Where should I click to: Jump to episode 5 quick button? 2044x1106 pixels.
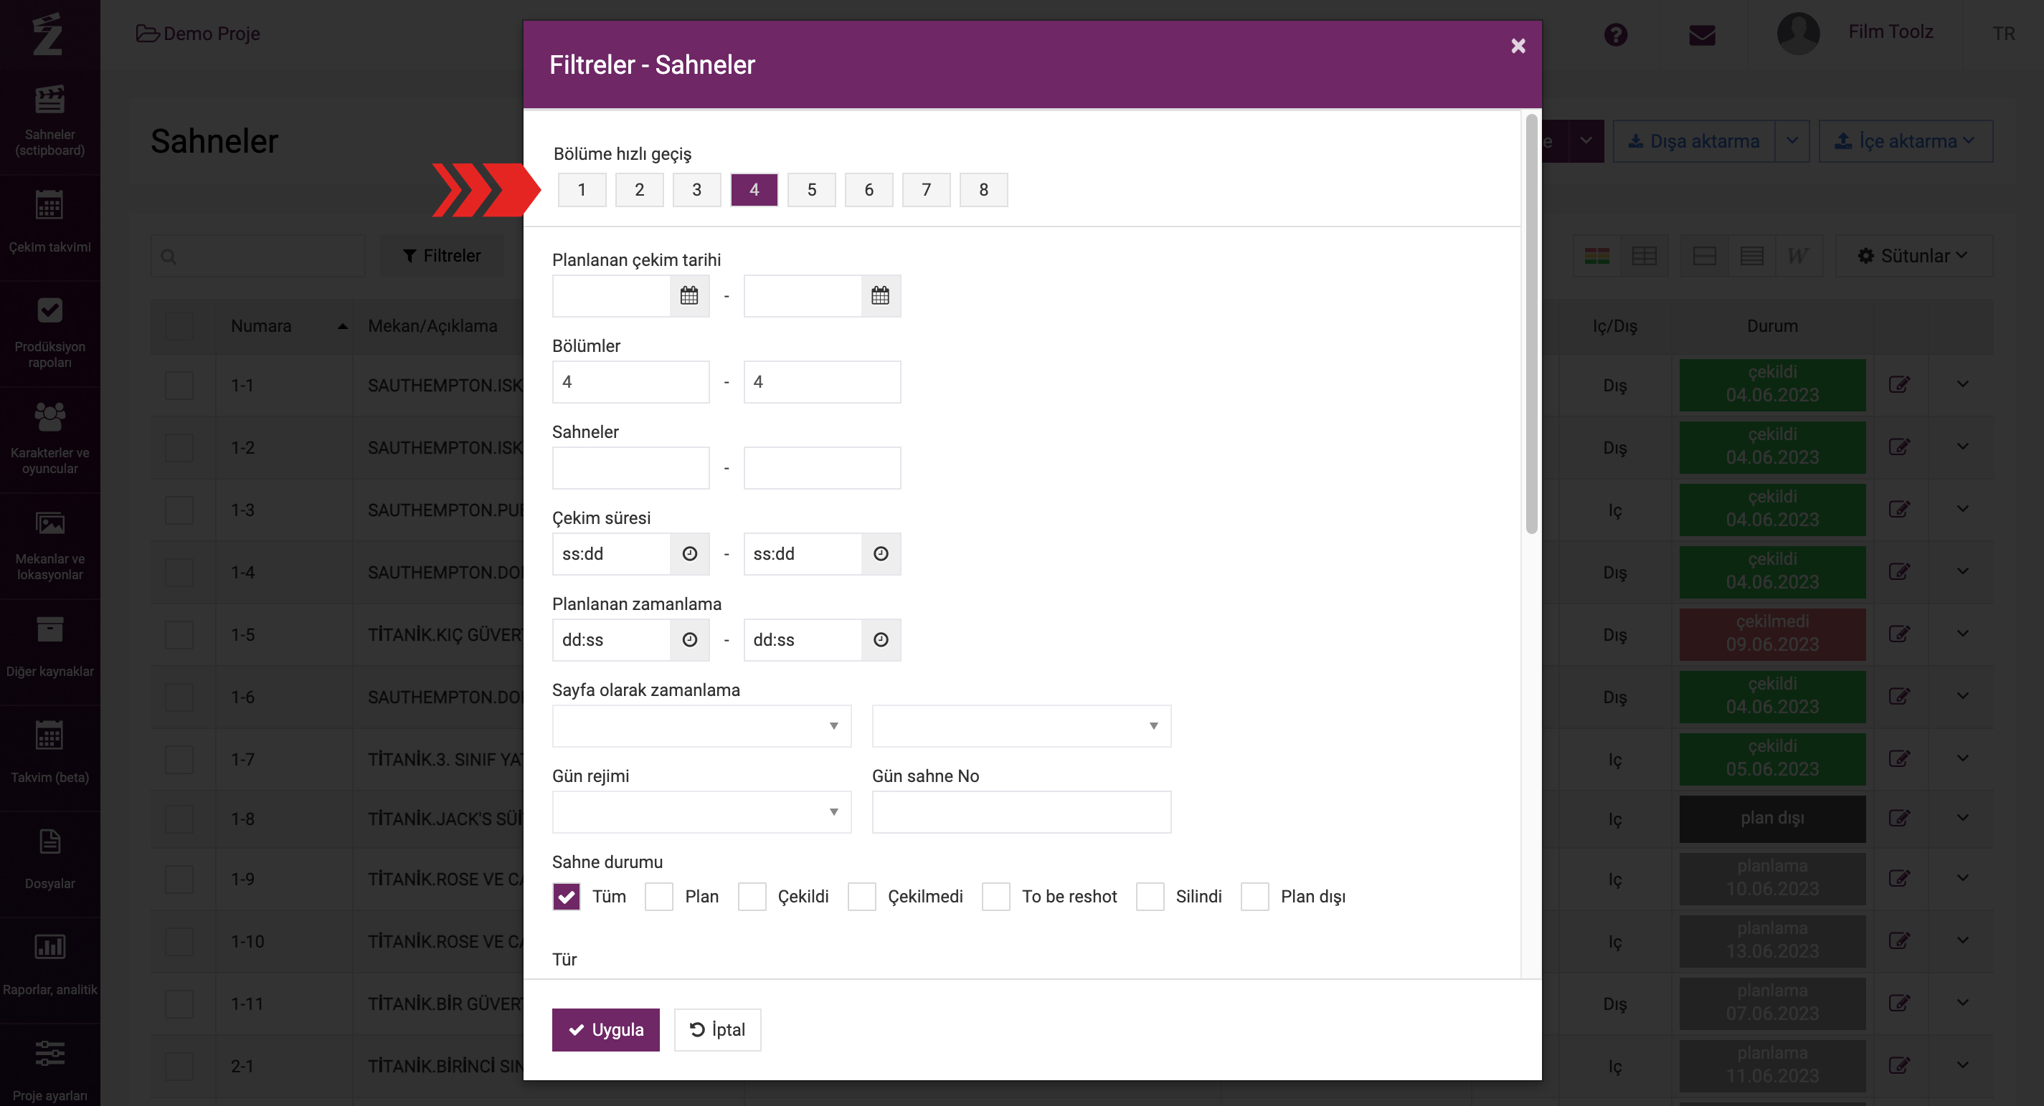tap(811, 190)
